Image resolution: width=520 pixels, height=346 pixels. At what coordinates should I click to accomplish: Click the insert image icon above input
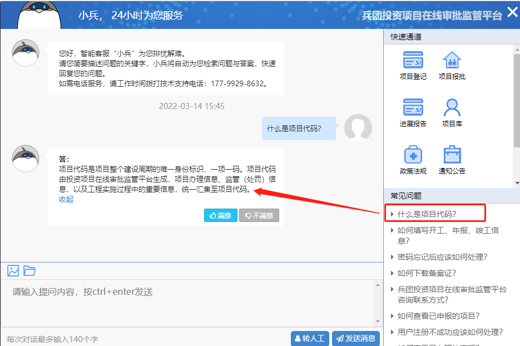(x=13, y=271)
